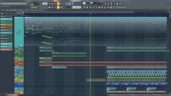Open the TOOLS menu
This screenshot has height=96, width=171.
22,3
